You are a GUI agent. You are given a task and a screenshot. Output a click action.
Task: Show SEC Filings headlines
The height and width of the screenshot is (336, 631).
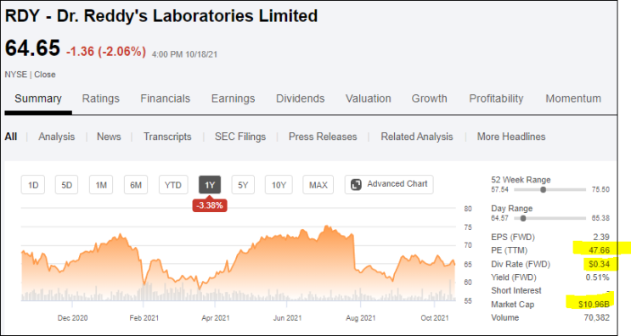click(x=240, y=137)
